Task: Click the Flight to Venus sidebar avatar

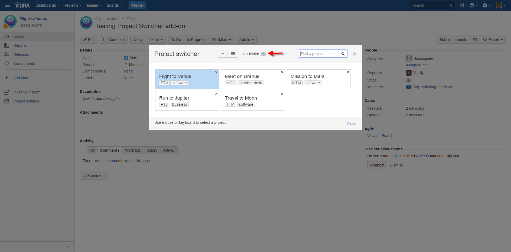Action: tap(10, 21)
